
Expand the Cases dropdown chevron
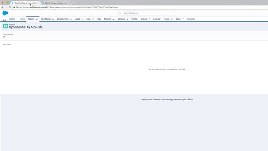[183, 19]
